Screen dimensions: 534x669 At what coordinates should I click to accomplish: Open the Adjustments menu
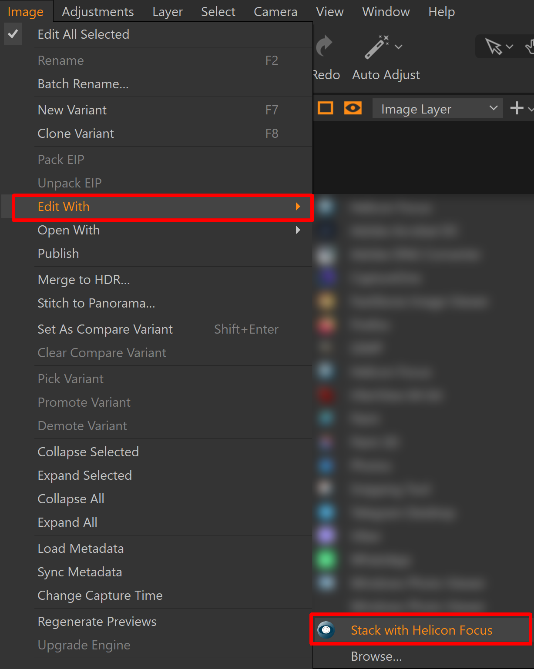pyautogui.click(x=98, y=12)
